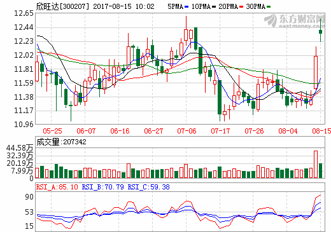The width and height of the screenshot is (331, 232).
Task: Click the 06-27 date label
Action: pyautogui.click(x=153, y=131)
